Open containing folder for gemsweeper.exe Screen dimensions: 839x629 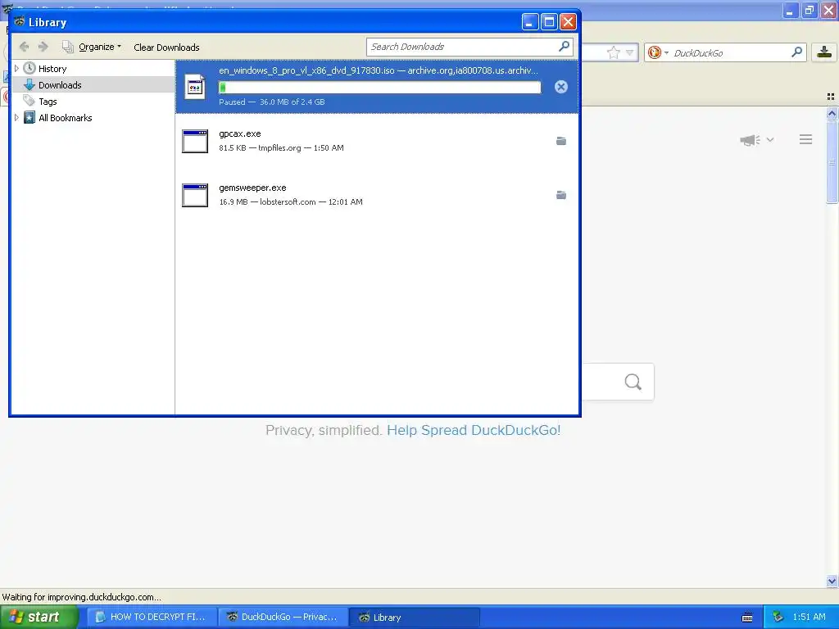point(560,195)
